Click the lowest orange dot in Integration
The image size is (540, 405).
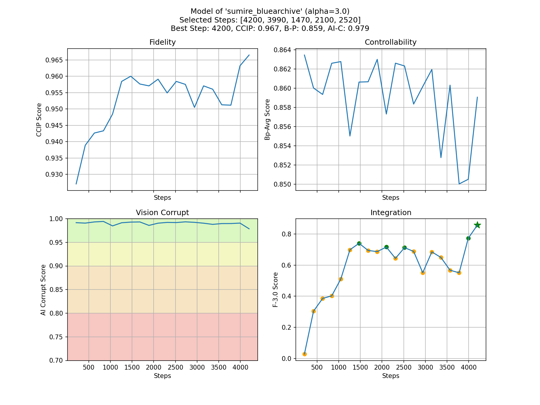click(x=304, y=354)
